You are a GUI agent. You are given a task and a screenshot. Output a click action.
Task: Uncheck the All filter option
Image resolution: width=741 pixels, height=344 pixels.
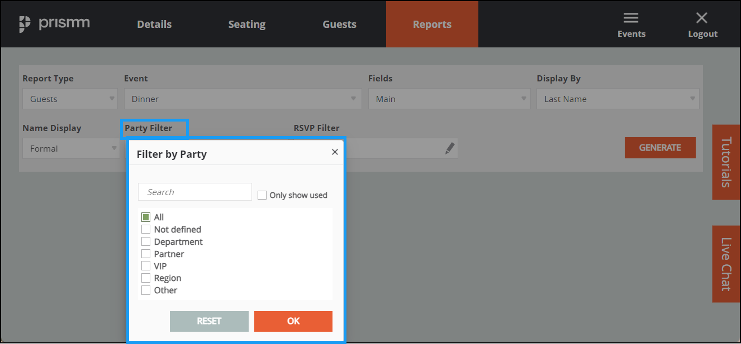coord(146,217)
